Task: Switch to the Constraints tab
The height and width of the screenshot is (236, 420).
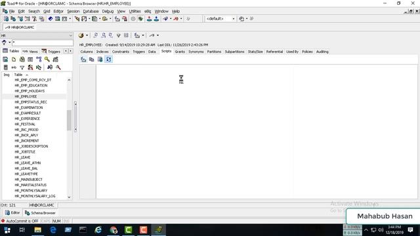Action: (121, 52)
